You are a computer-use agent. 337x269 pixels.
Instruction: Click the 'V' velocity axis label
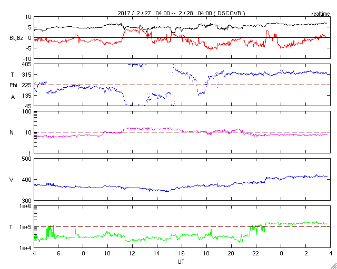coord(12,180)
